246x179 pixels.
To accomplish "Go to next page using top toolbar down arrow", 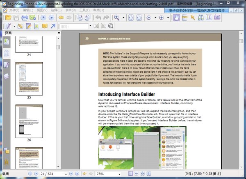I will (52, 18).
